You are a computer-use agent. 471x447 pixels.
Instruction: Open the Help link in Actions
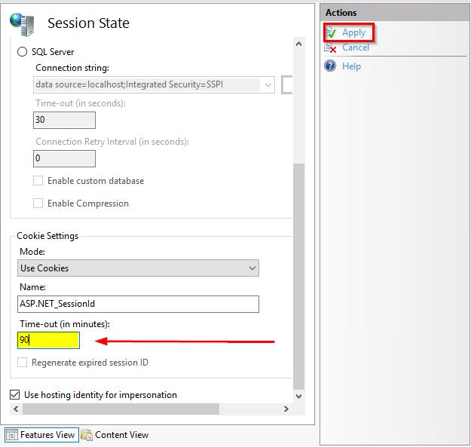[x=351, y=66]
